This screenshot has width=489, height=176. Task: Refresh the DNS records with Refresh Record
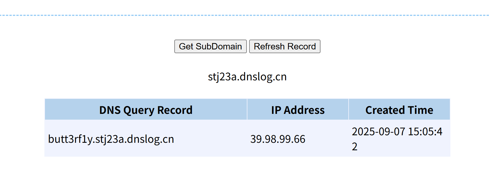tap(285, 47)
